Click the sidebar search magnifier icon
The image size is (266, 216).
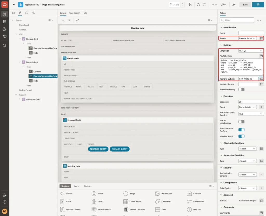5,46
